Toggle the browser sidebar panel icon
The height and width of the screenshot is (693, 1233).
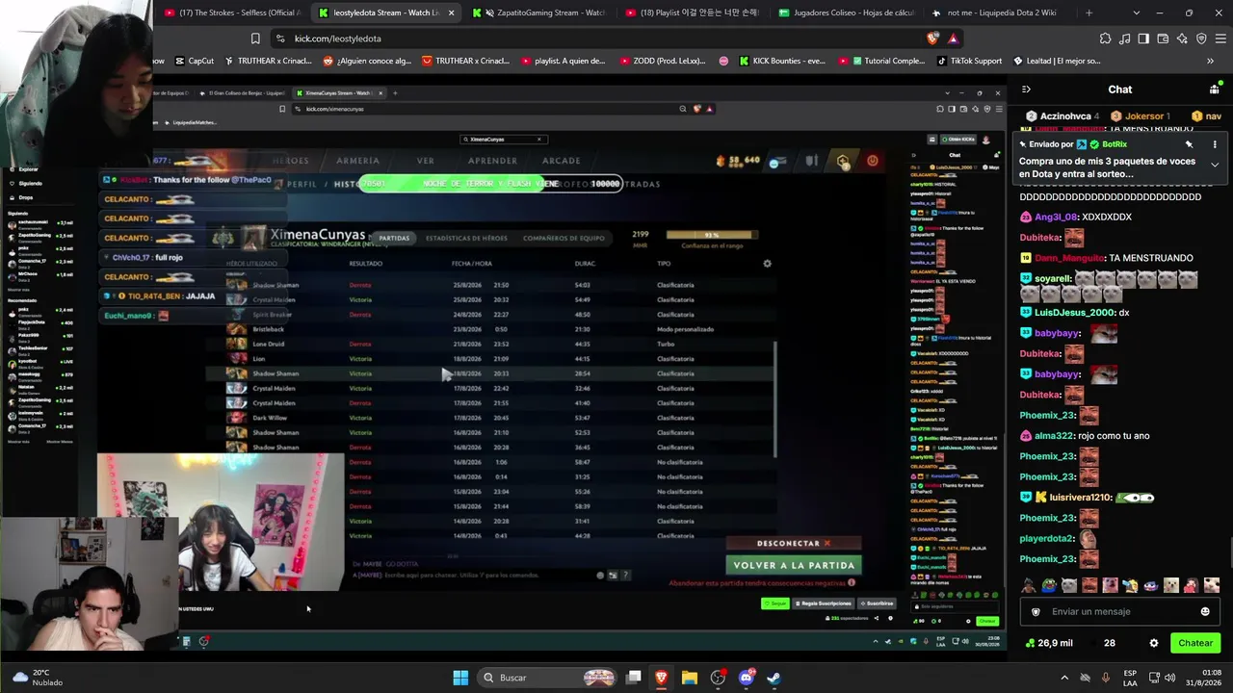1143,38
